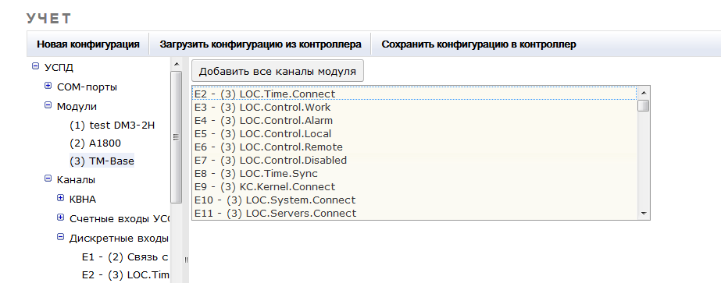This screenshot has width=721, height=283.
Task: Select tree channel E2 - (3) LOC.Tim
Action: [x=126, y=274]
